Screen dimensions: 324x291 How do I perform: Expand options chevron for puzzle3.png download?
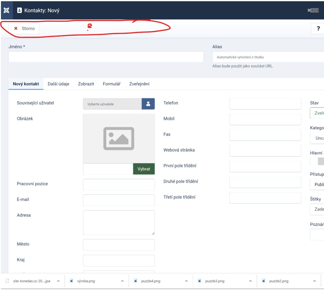250,281
